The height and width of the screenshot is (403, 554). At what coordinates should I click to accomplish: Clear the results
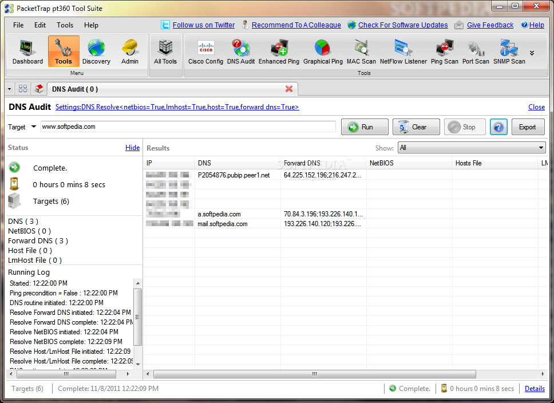click(416, 127)
